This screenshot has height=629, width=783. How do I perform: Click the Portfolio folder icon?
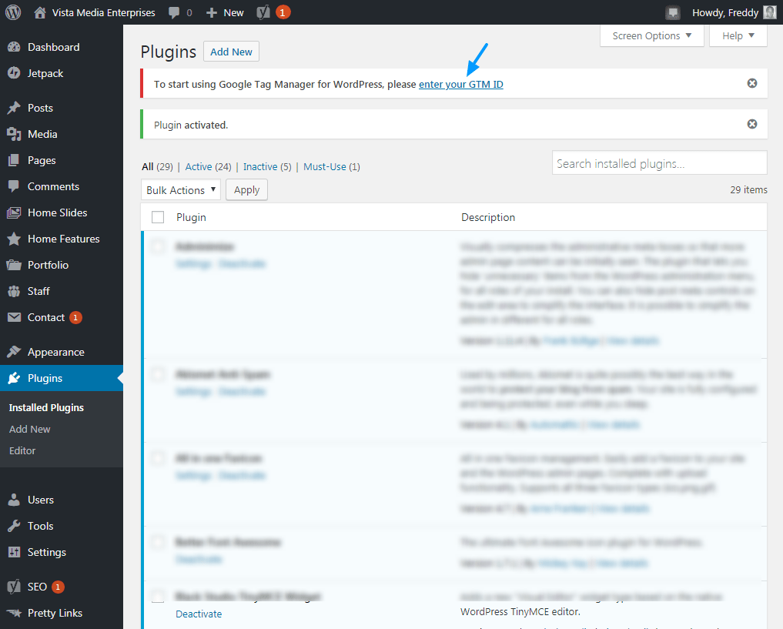pyautogui.click(x=14, y=265)
